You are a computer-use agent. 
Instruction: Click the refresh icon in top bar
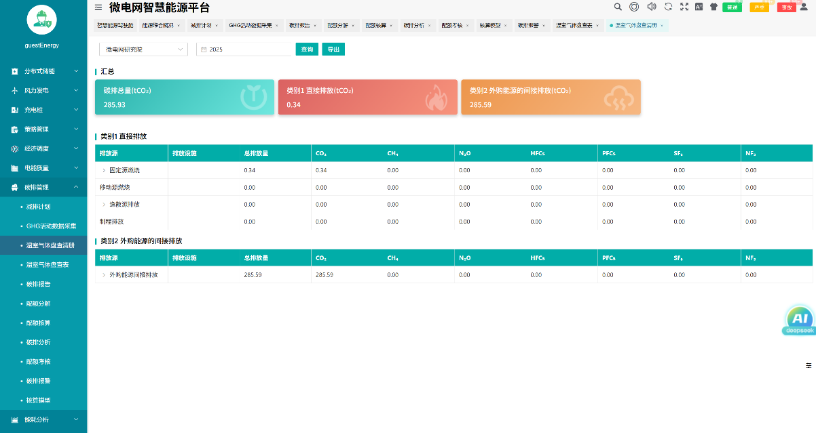coord(668,7)
